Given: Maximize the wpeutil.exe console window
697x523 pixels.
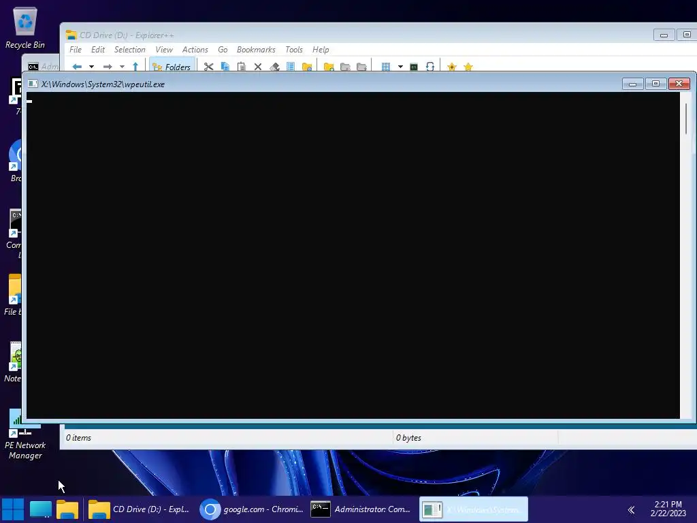Looking at the screenshot, I should pos(655,84).
